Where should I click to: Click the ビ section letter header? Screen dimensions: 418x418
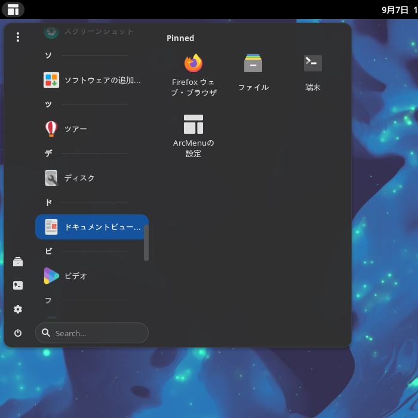click(x=48, y=251)
